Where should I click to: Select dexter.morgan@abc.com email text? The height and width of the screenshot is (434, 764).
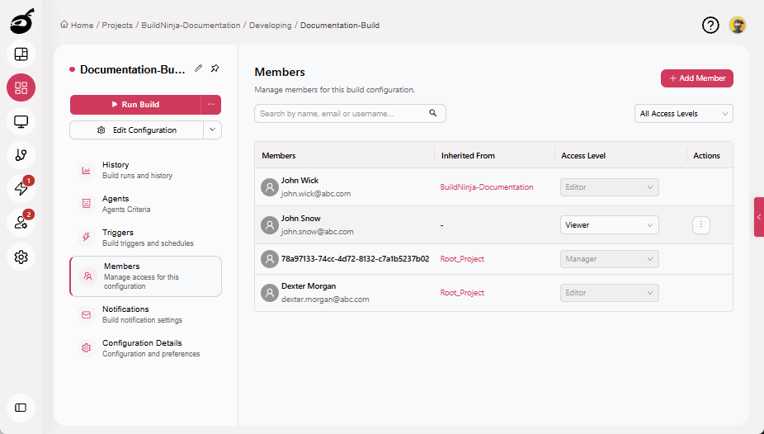325,300
